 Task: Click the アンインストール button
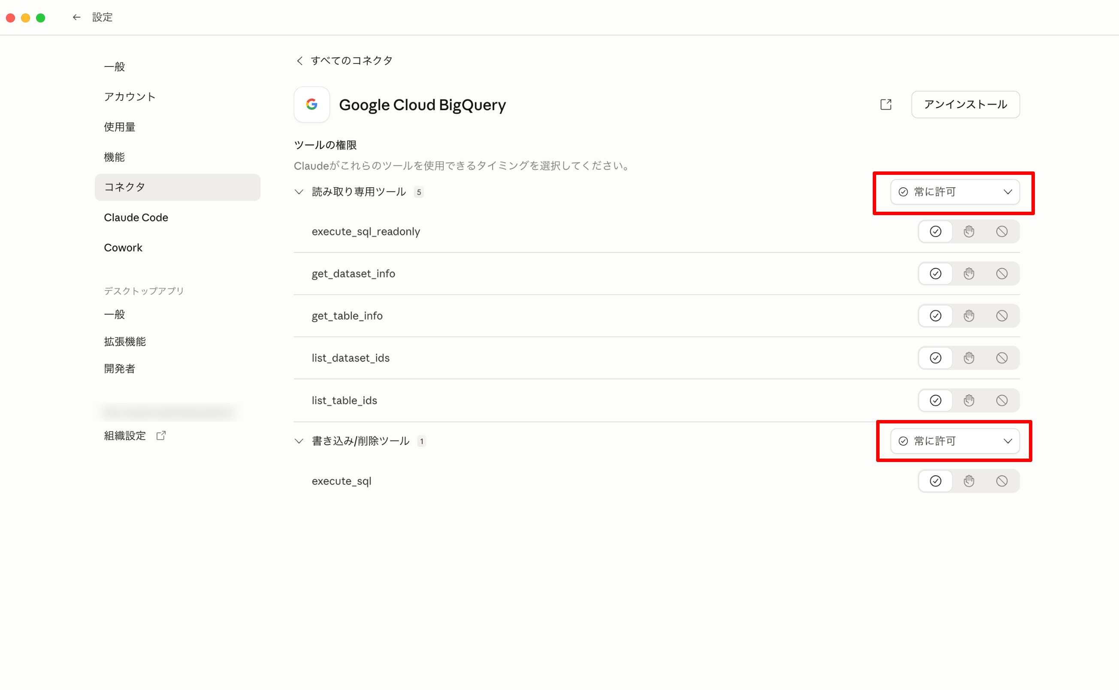click(965, 105)
